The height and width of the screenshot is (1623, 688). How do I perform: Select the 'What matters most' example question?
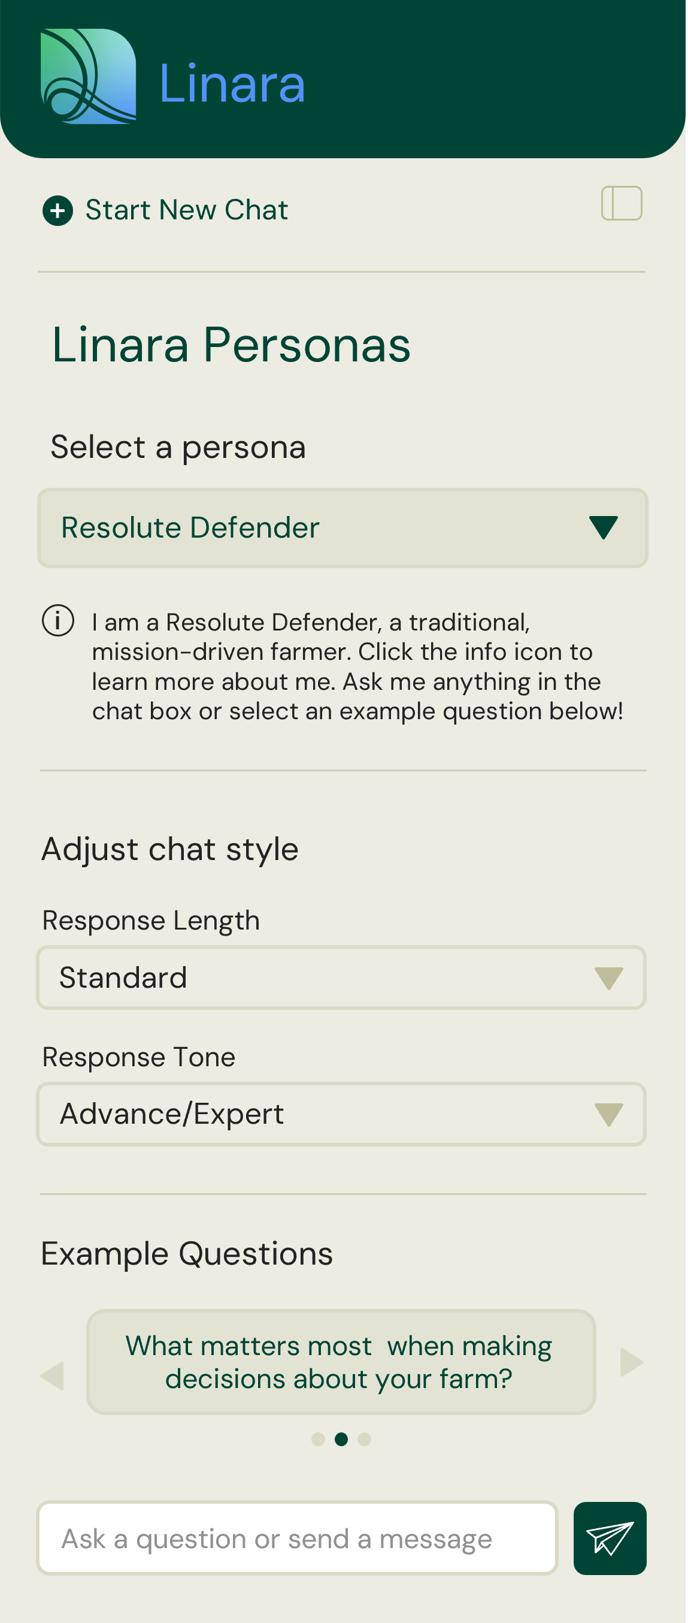pyautogui.click(x=341, y=1362)
